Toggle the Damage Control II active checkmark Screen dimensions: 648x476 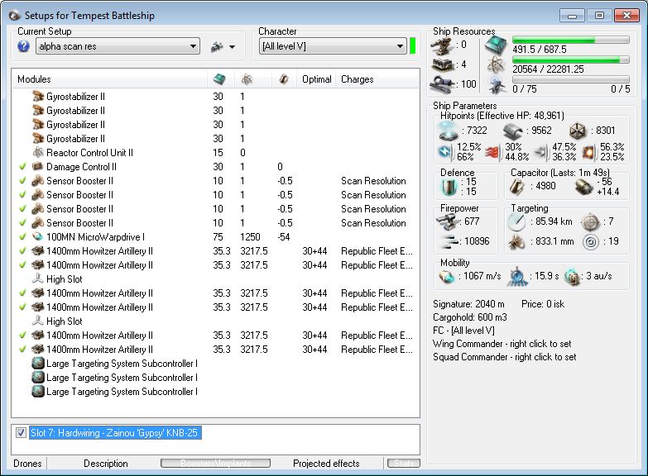point(22,167)
